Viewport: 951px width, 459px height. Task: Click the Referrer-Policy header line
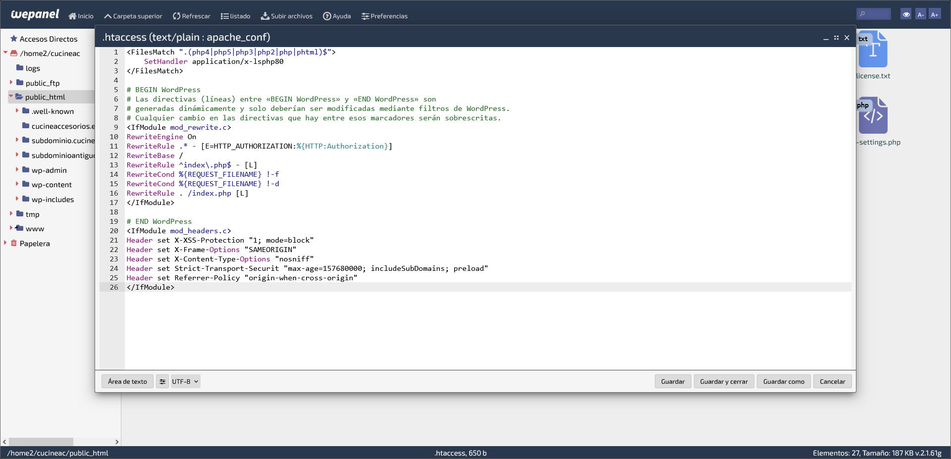242,278
